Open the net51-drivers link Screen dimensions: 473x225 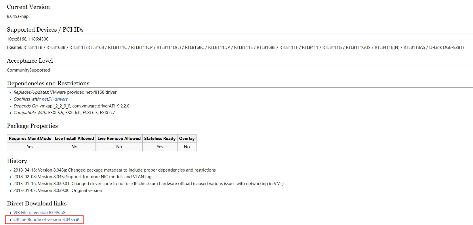55,99
